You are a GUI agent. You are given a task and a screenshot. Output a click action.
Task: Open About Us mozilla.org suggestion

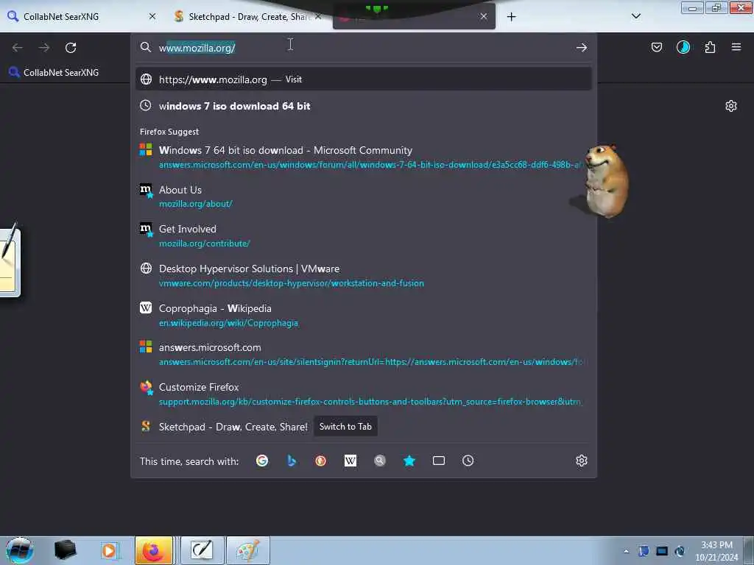point(364,196)
